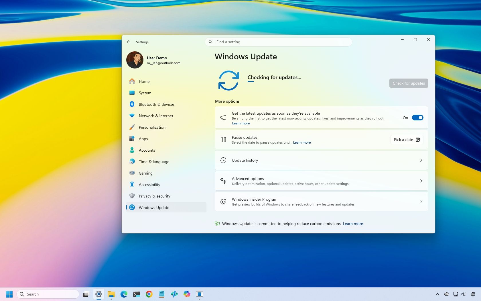Launch Microsoft Edge from the taskbar
The width and height of the screenshot is (481, 301).
[124, 294]
